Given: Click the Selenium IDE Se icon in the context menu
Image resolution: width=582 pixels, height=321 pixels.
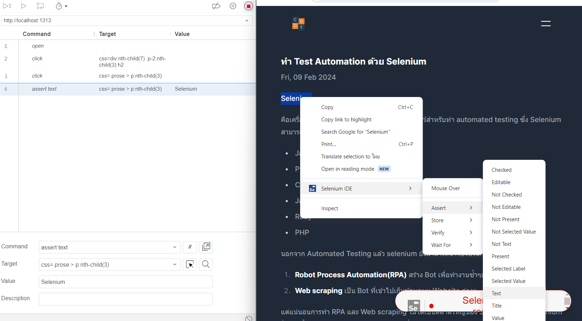Looking at the screenshot, I should [312, 188].
